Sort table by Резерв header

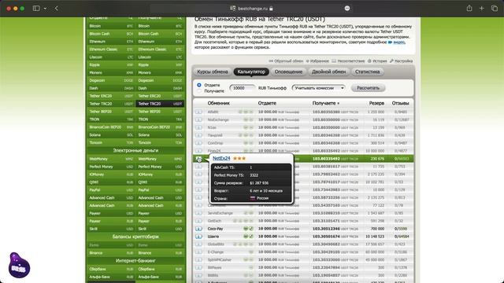click(376, 103)
